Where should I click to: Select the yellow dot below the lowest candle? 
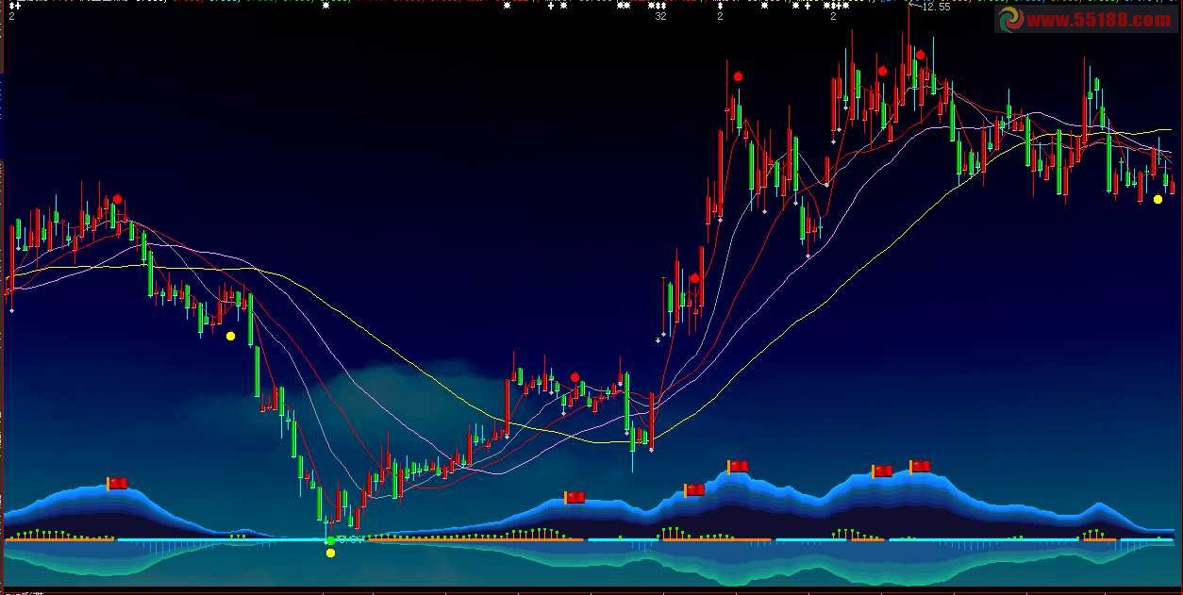(330, 553)
